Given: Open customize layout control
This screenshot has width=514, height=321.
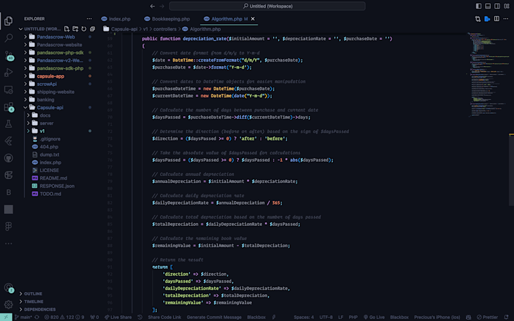Looking at the screenshot, I should click(x=506, y=6).
